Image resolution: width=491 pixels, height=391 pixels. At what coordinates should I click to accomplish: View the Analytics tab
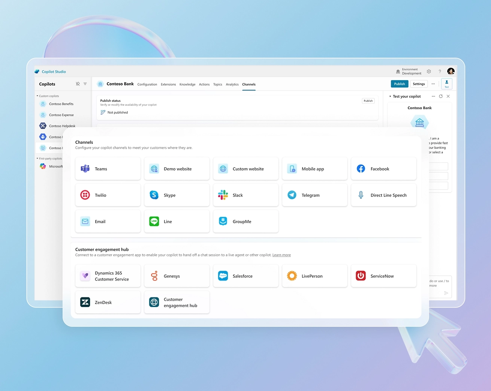click(x=232, y=84)
